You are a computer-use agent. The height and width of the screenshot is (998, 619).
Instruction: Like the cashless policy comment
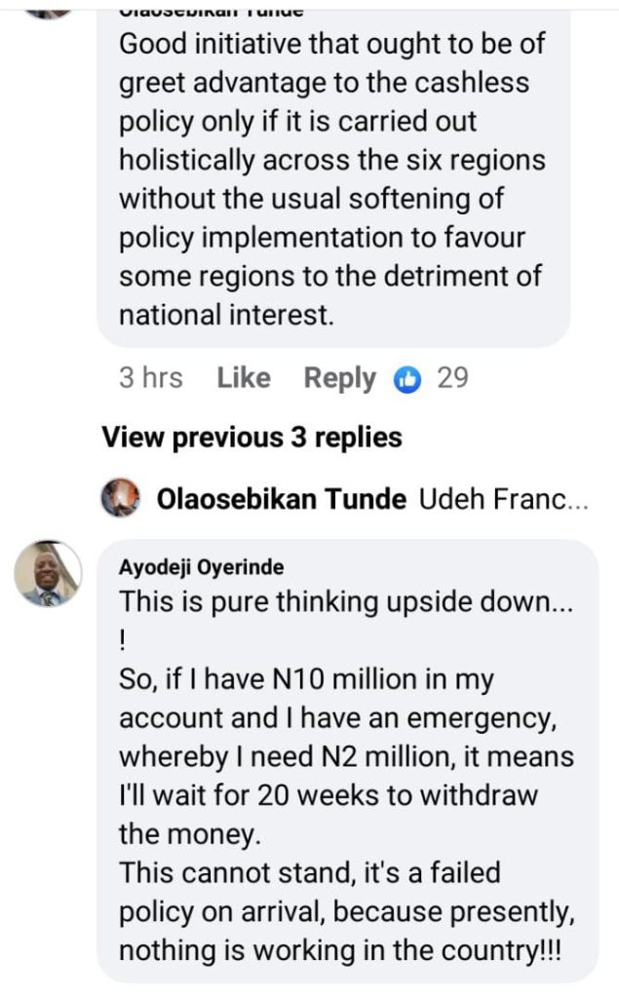[244, 378]
